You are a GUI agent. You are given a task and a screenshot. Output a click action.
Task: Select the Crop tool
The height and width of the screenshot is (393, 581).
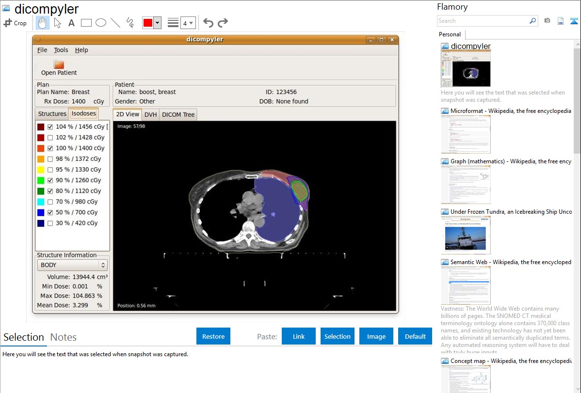(x=15, y=23)
